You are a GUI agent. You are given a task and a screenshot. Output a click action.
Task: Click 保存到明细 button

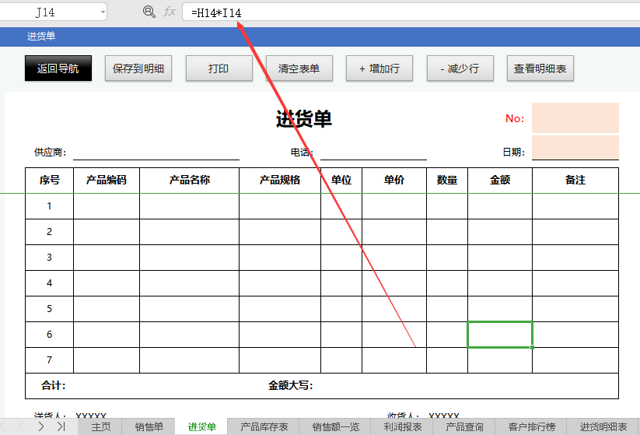[138, 68]
